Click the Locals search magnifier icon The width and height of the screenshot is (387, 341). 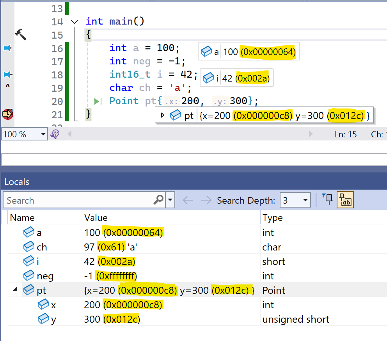(x=158, y=200)
